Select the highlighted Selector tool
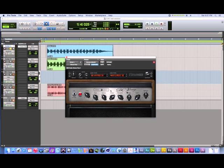This screenshot has height=168, width=224. (x=47, y=24)
